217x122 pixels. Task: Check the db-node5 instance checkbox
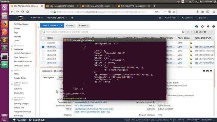pos(43,63)
